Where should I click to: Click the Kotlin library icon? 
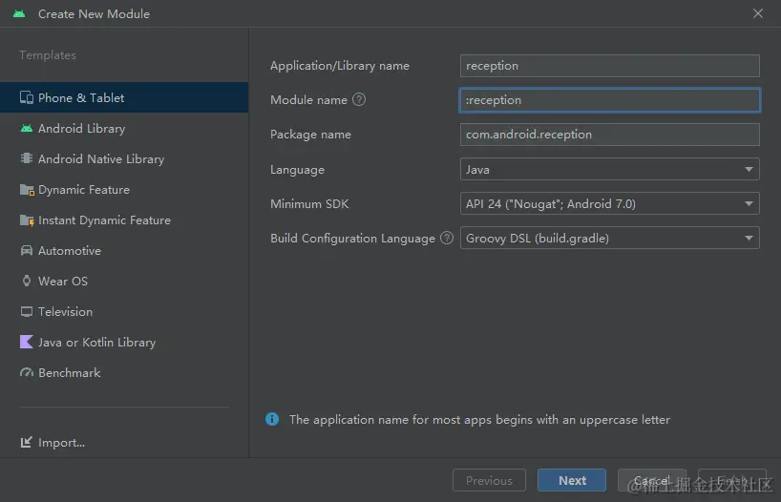pyautogui.click(x=27, y=342)
